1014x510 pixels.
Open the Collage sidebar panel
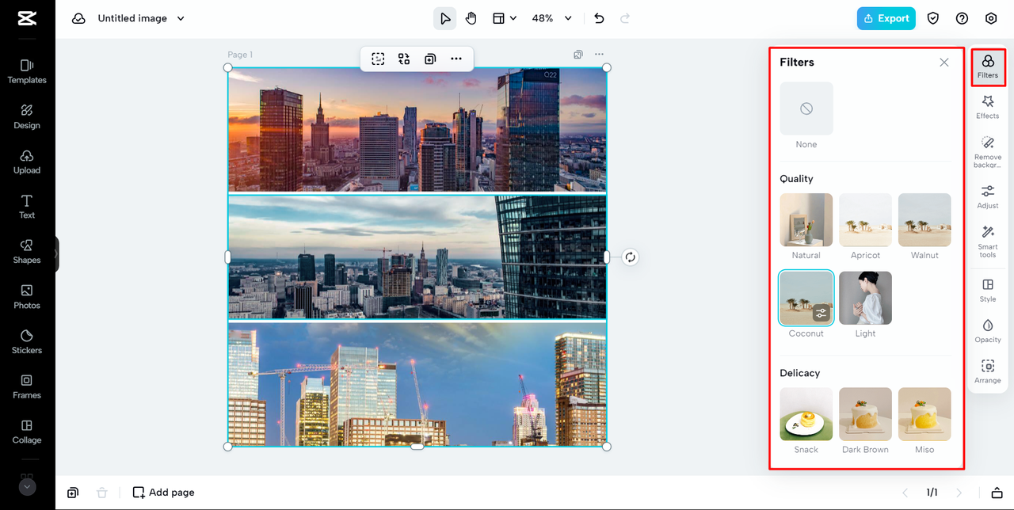(27, 432)
